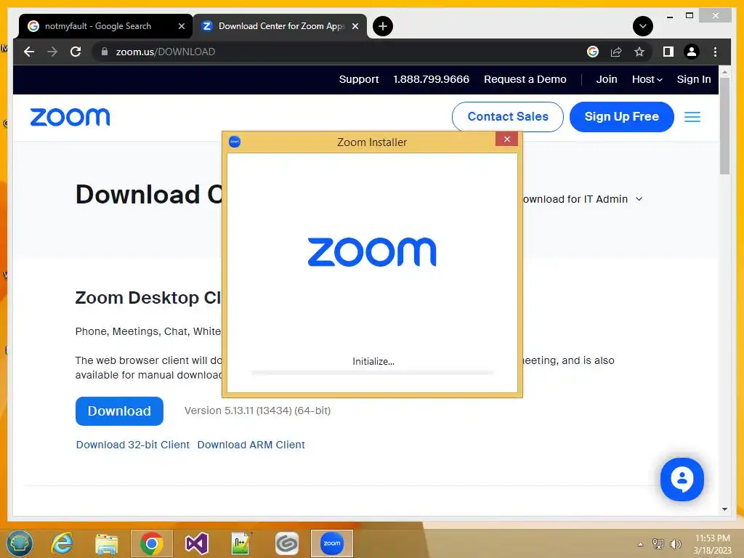Click version 5.13.11 (13434) text
Image resolution: width=744 pixels, height=558 pixels.
point(258,411)
